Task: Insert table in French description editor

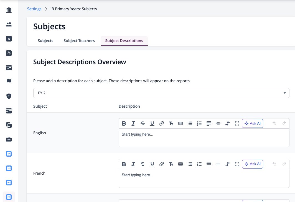Action: point(180,164)
